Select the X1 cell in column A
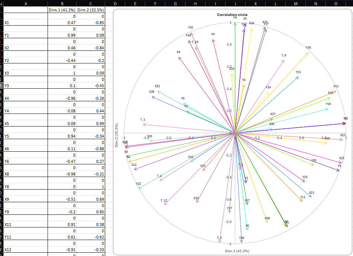The image size is (353, 256). coord(26,23)
